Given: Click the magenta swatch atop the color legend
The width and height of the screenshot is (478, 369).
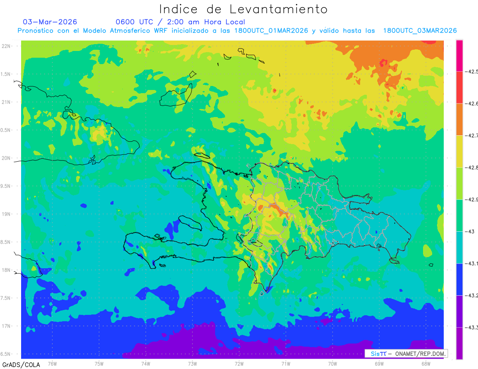Looking at the screenshot, I should point(459,55).
